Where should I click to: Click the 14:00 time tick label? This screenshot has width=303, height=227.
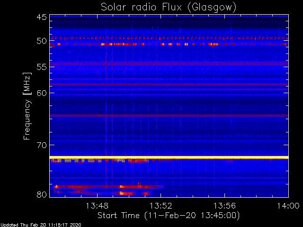[288, 206]
